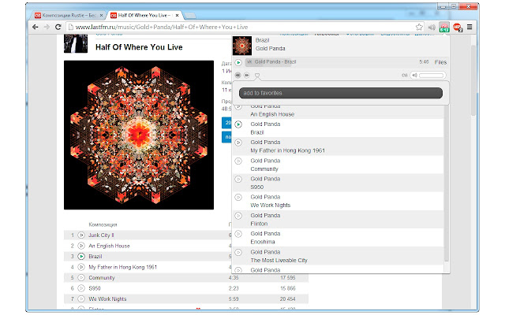Select the Half Of Where You Live tab

tap(143, 15)
